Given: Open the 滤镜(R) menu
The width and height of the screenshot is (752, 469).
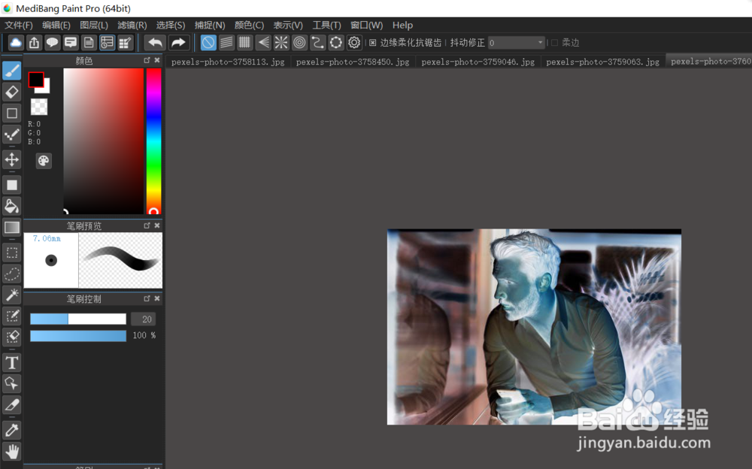Looking at the screenshot, I should pyautogui.click(x=132, y=25).
